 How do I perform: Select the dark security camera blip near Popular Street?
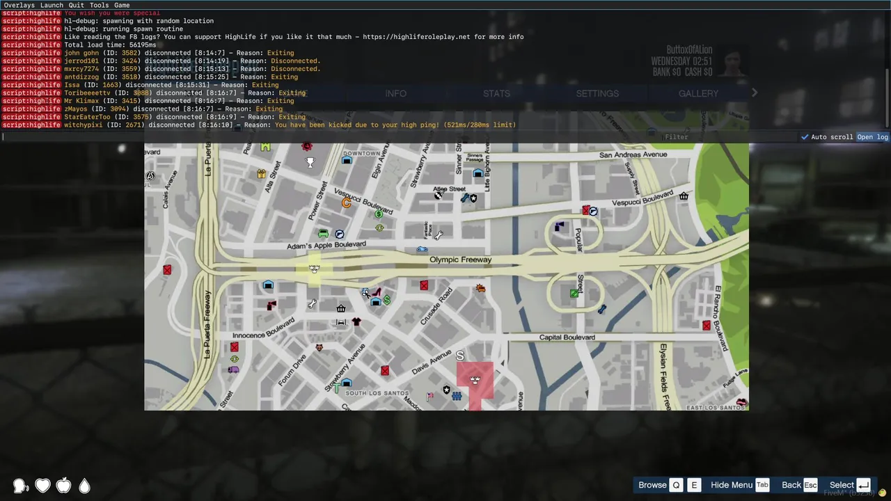(x=560, y=226)
